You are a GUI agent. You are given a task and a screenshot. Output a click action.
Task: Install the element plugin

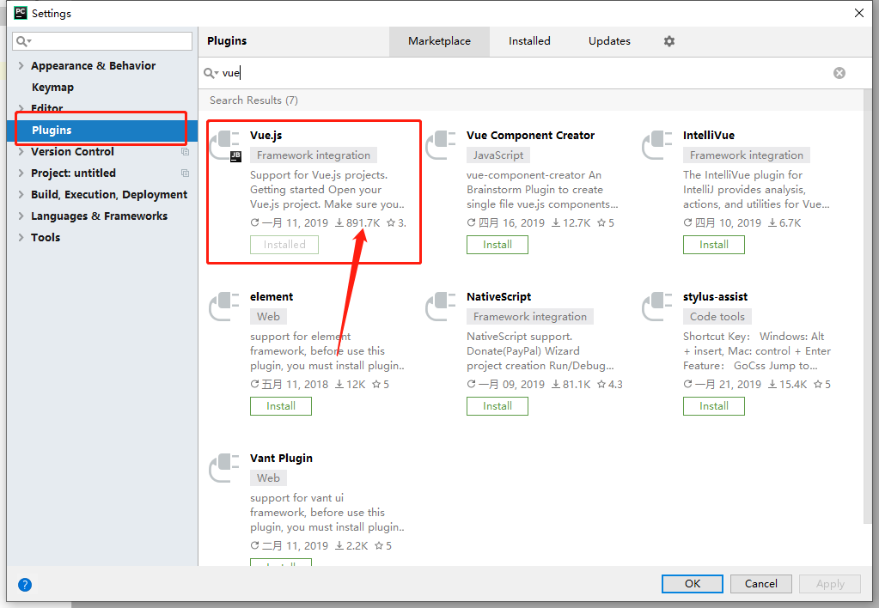tap(281, 406)
